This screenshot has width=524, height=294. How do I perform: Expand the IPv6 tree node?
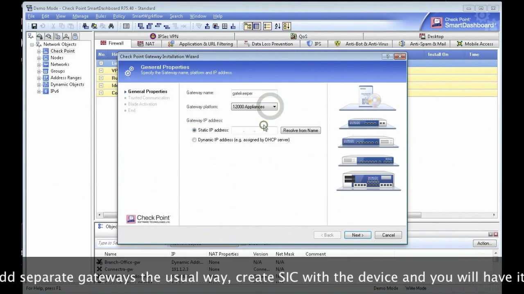(39, 91)
